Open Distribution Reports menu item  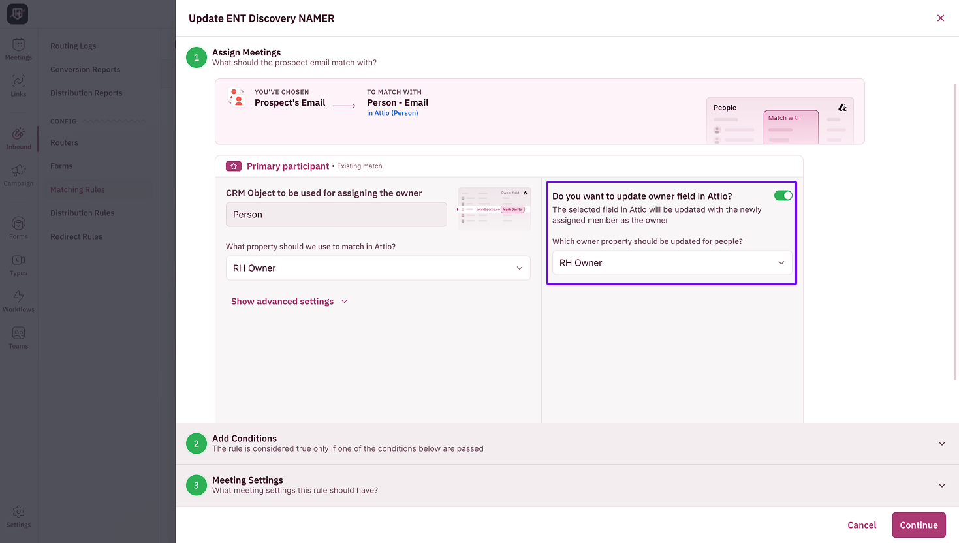pos(86,93)
